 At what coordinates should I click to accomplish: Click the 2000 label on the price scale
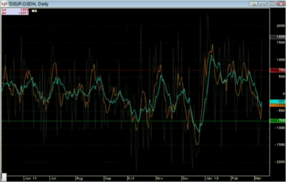(280, 25)
